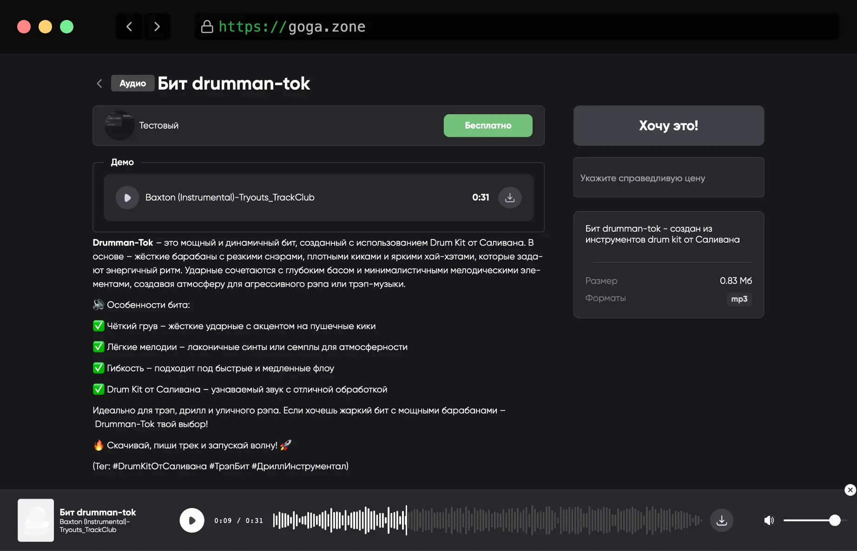Open the Аудио category tag
Viewport: 857px width, 551px height.
(132, 84)
